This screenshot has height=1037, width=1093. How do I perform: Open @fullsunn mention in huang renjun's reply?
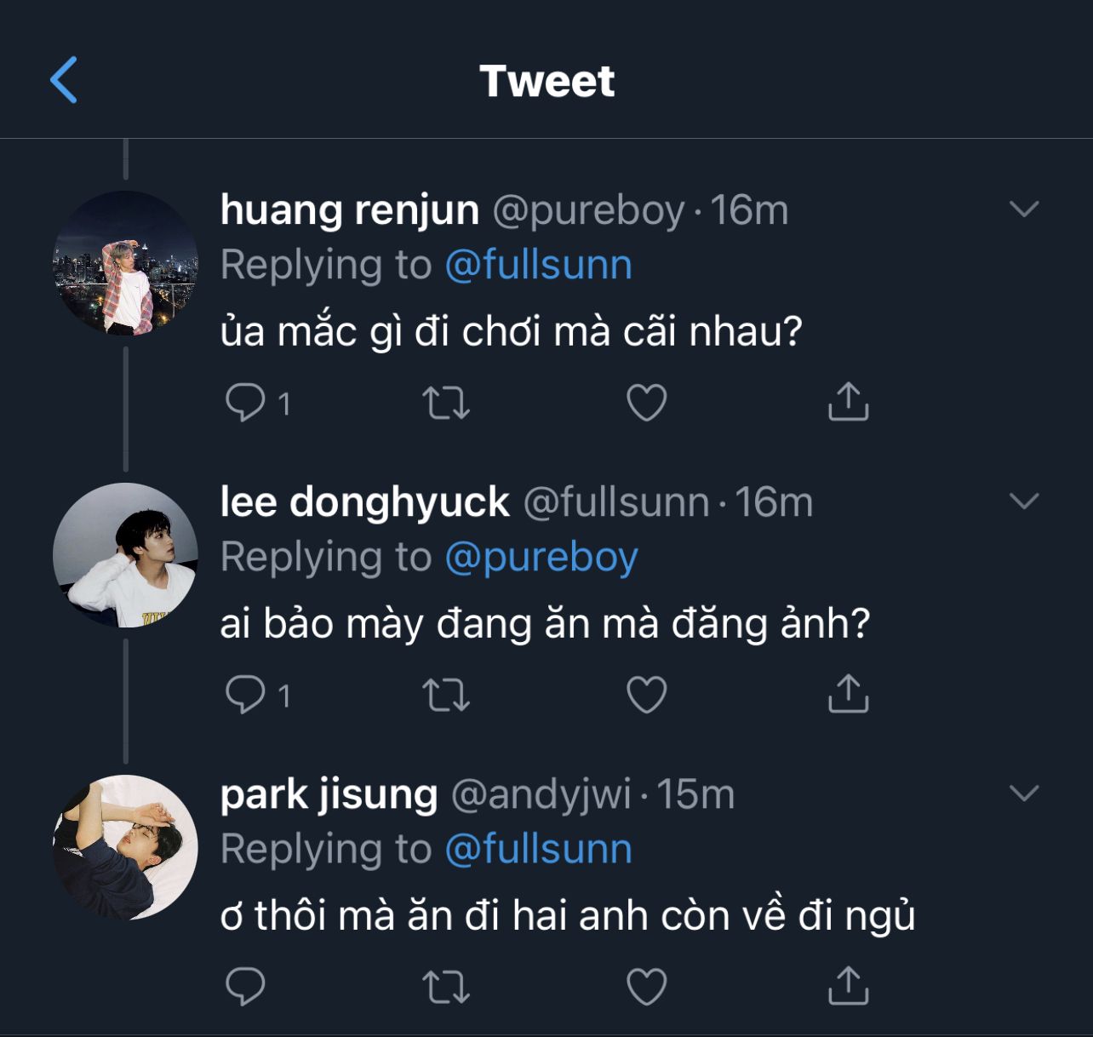pyautogui.click(x=538, y=265)
